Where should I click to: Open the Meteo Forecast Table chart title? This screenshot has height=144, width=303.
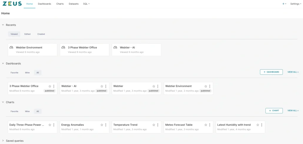coord(179,125)
